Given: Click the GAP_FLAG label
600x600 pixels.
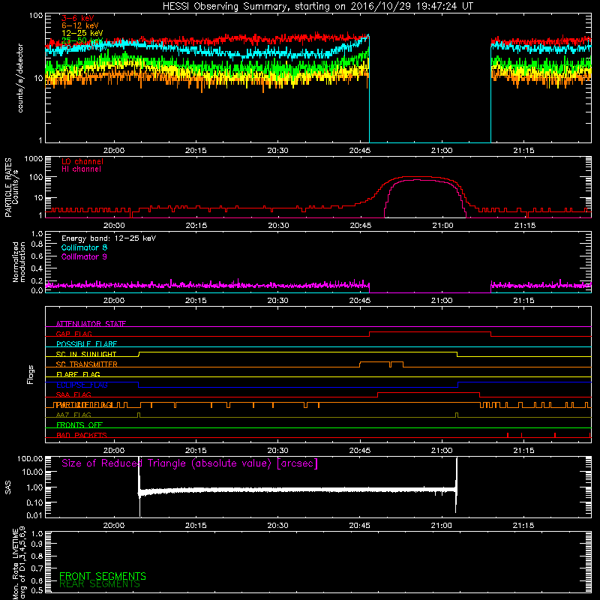Looking at the screenshot, I should 73,334.
